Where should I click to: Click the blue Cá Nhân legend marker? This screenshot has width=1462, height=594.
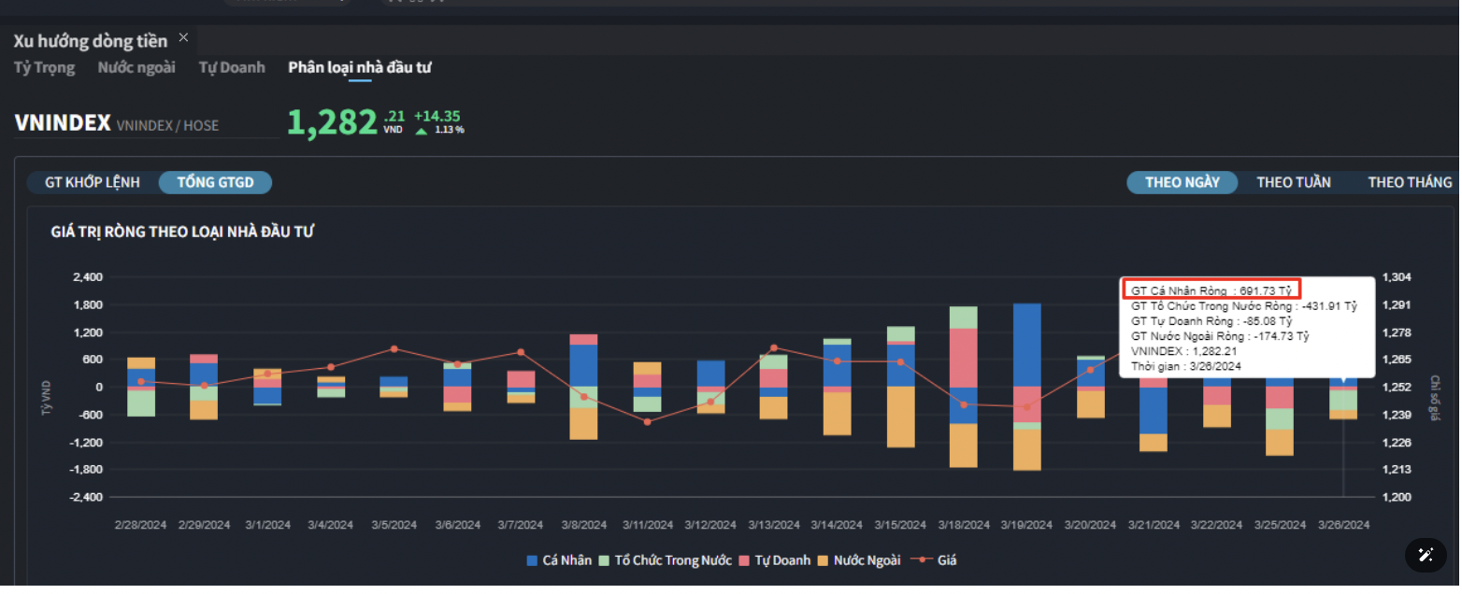(x=533, y=560)
